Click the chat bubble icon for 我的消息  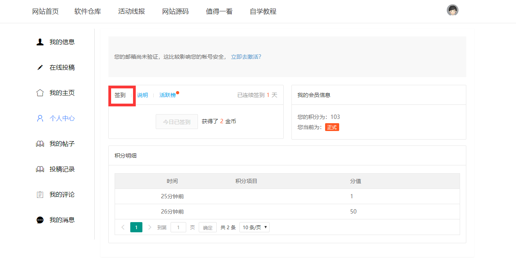click(40, 219)
